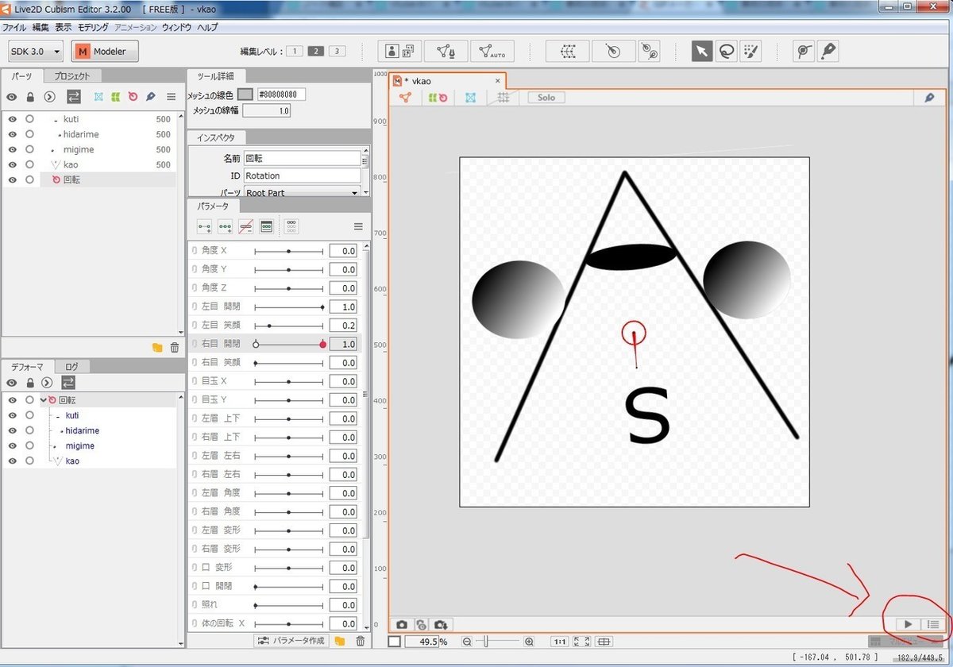This screenshot has height=667, width=953.
Task: Open the 編集 menu
Action: tap(41, 27)
